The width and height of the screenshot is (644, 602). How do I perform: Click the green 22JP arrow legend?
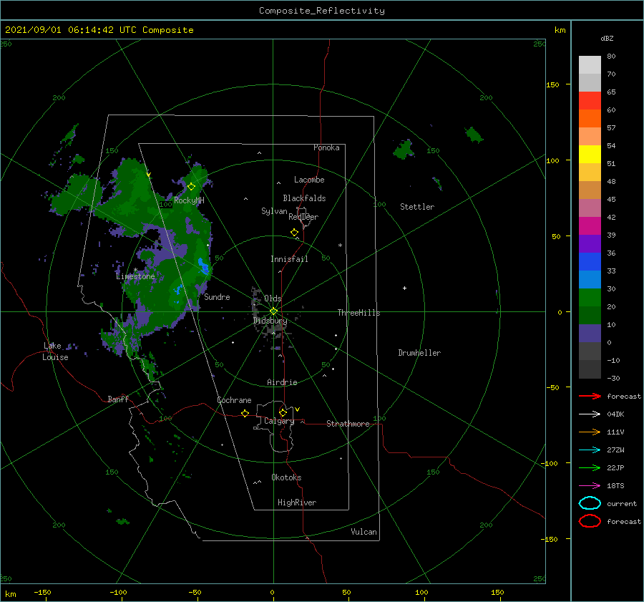tap(590, 467)
